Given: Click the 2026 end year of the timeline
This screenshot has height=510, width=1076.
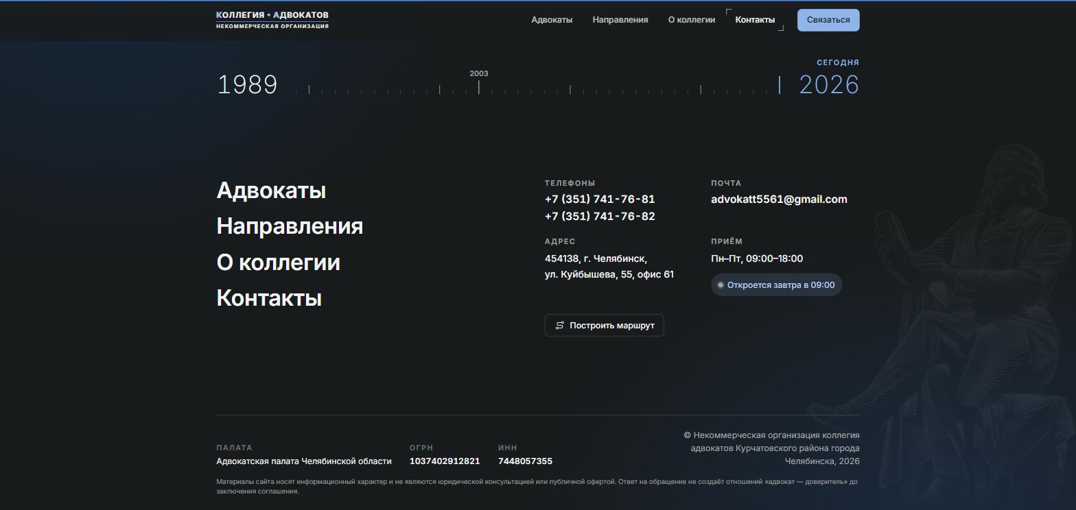Looking at the screenshot, I should (829, 85).
